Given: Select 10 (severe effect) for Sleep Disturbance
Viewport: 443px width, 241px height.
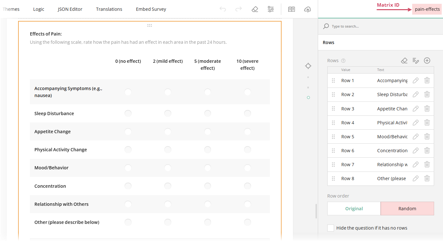Looking at the screenshot, I should click(x=247, y=113).
